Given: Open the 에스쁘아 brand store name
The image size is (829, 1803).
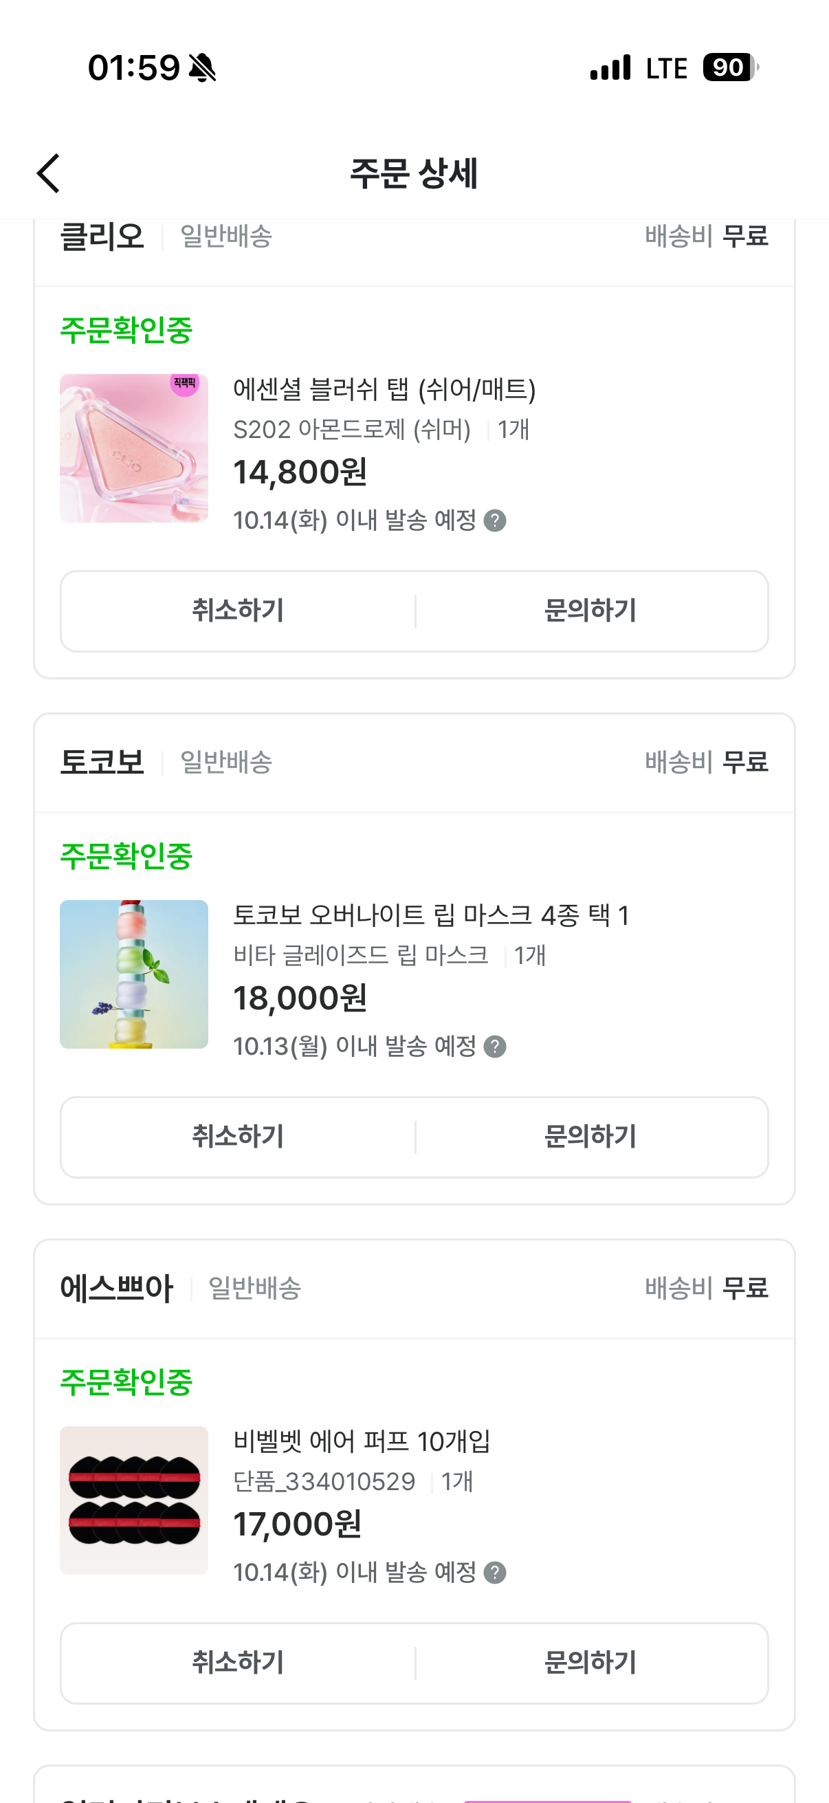Looking at the screenshot, I should (x=116, y=1289).
